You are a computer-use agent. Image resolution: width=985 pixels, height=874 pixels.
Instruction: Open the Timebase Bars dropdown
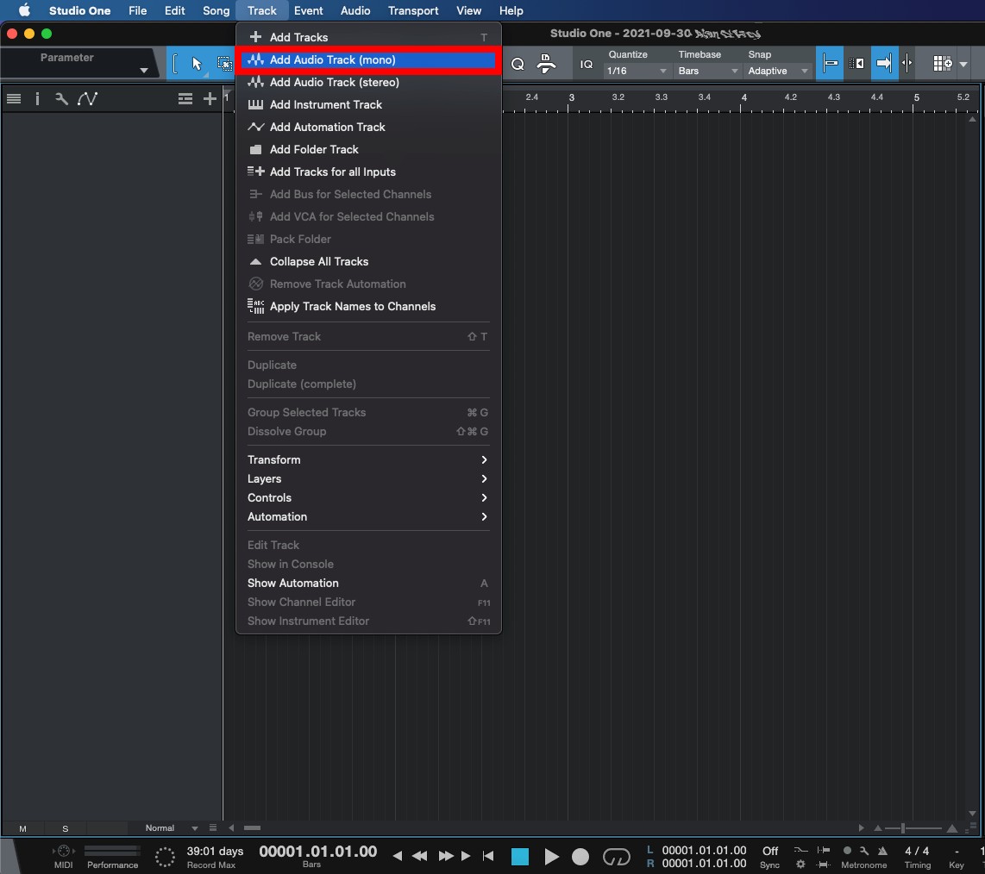tap(706, 71)
